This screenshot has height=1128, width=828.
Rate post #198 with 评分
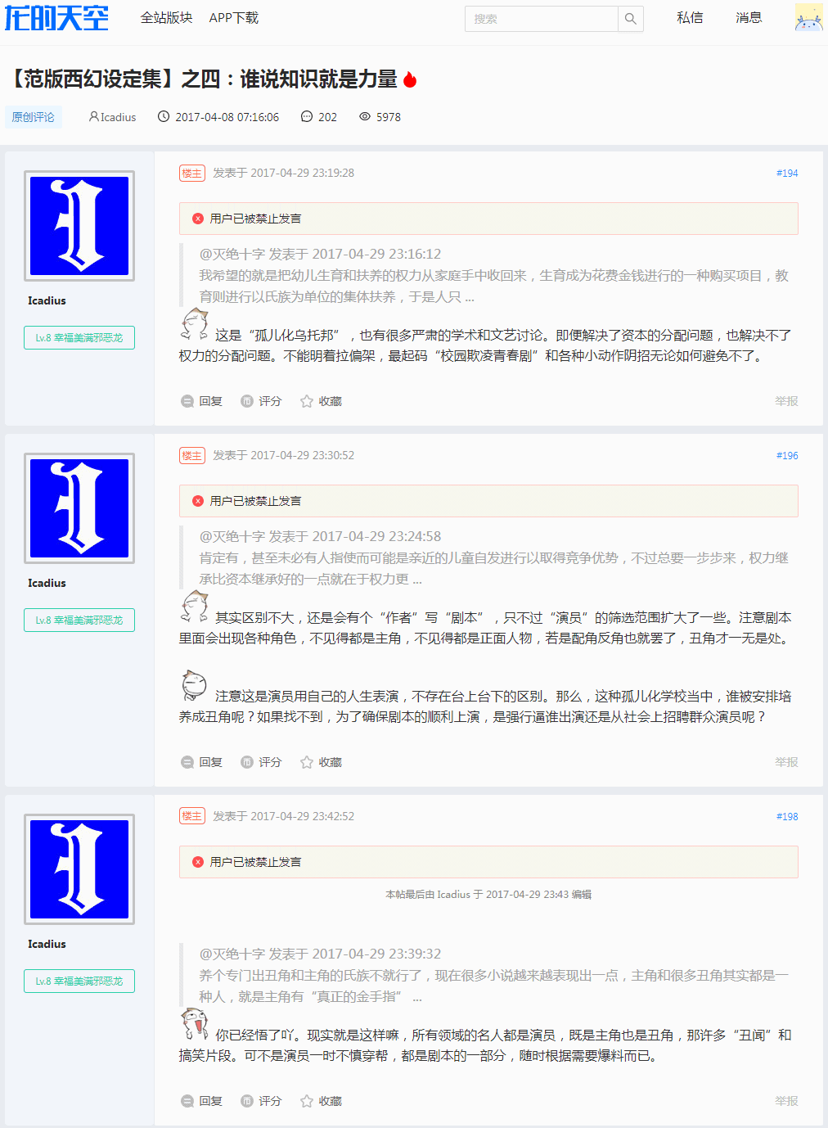pos(261,1101)
